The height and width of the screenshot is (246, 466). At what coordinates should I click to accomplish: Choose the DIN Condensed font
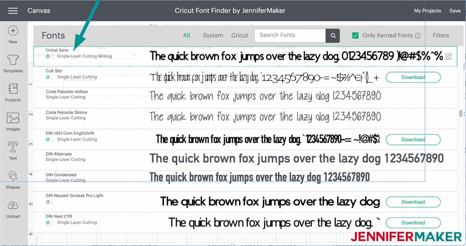point(61,175)
